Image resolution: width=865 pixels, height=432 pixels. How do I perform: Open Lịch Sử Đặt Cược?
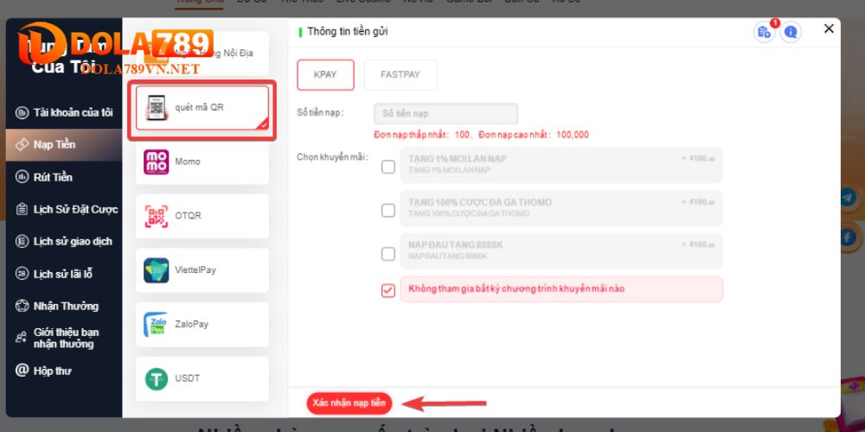pos(64,209)
